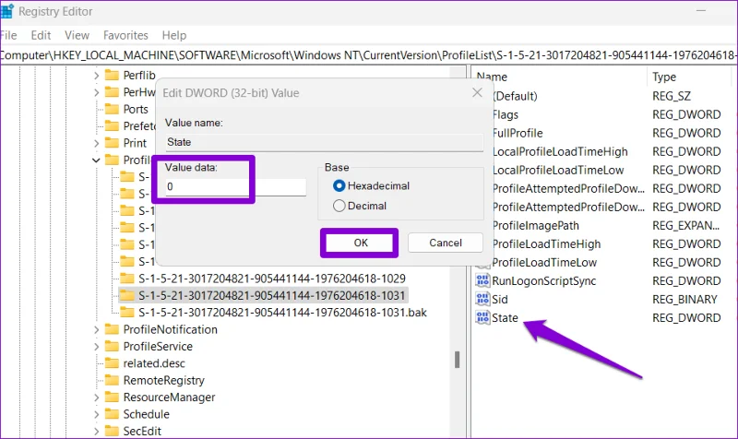Click the ResourceManager folder icon
The width and height of the screenshot is (738, 439).
click(112, 397)
